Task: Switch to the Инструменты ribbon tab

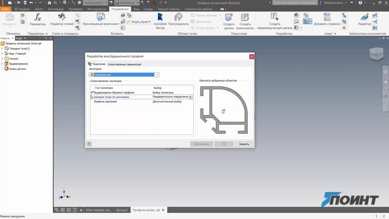Action: pos(97,9)
